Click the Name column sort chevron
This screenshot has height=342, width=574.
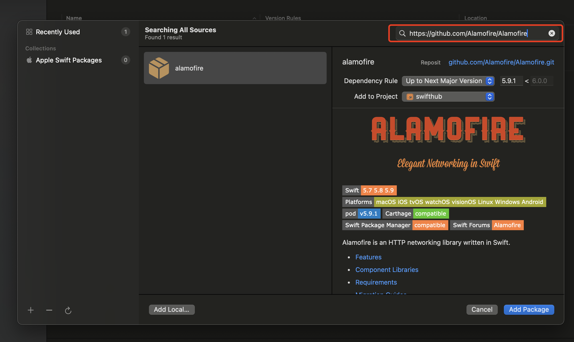(254, 18)
